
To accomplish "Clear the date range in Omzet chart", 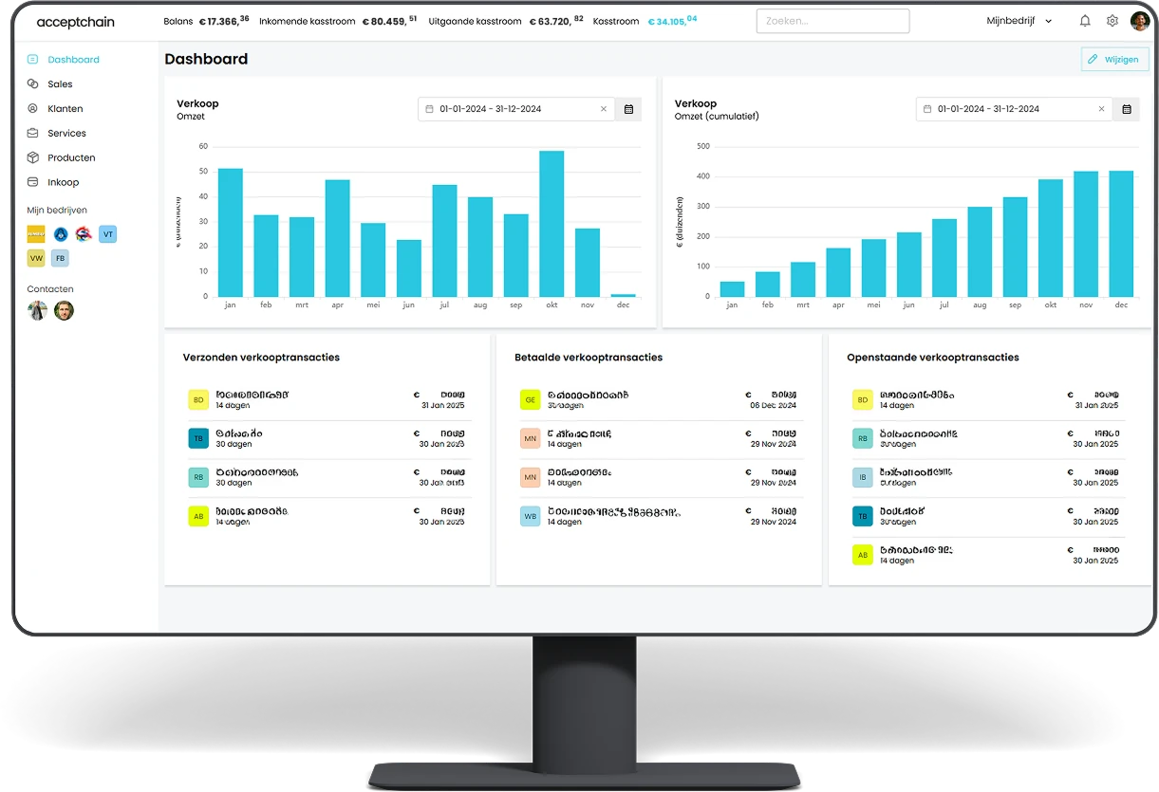I will coord(603,109).
